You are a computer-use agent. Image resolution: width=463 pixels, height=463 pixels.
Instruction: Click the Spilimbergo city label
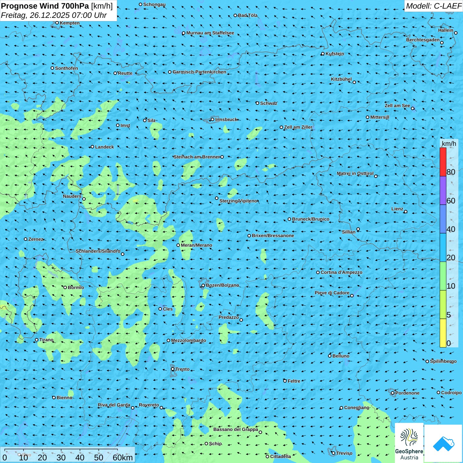(x=443, y=361)
